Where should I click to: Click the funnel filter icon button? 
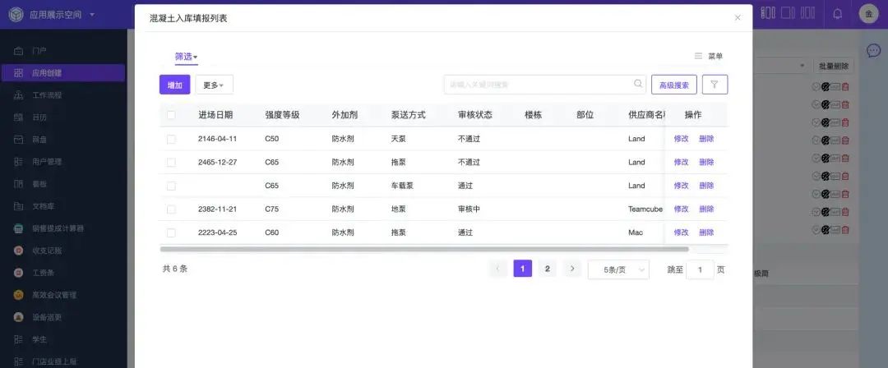click(x=715, y=85)
